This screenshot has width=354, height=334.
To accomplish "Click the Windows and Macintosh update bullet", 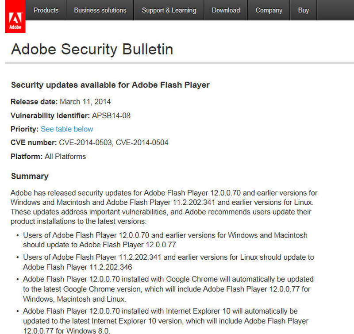I will (165, 239).
